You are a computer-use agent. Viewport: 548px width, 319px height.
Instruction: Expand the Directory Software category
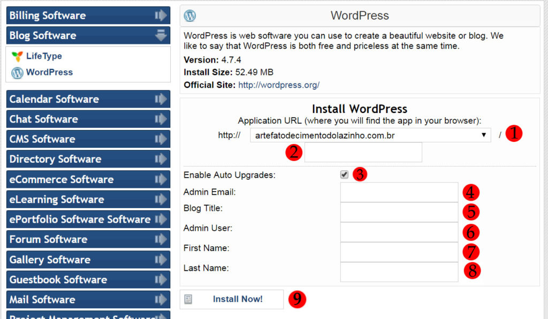pos(88,159)
